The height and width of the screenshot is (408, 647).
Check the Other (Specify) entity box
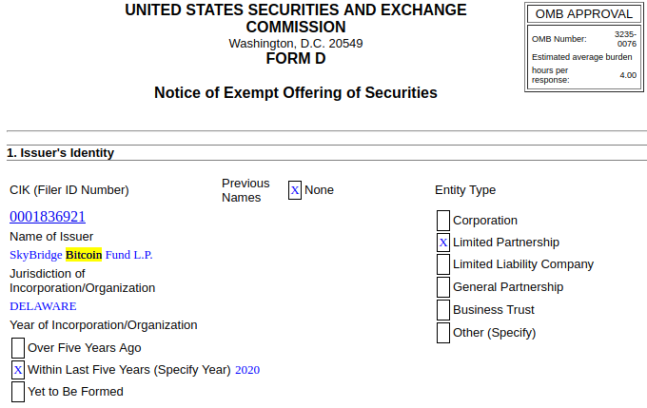443,333
